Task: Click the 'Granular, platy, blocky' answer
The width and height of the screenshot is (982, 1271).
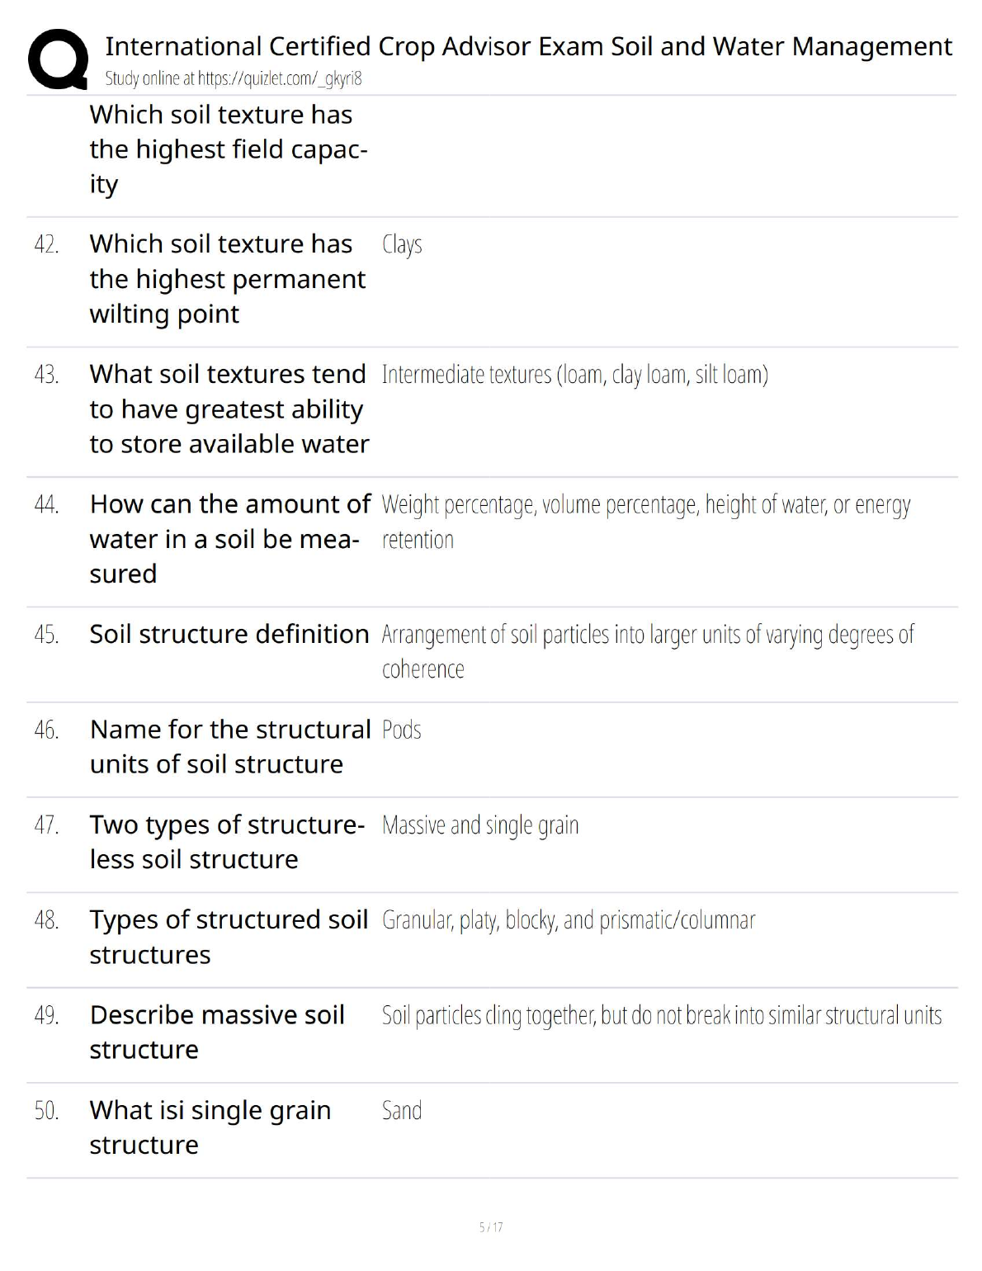Action: (568, 920)
